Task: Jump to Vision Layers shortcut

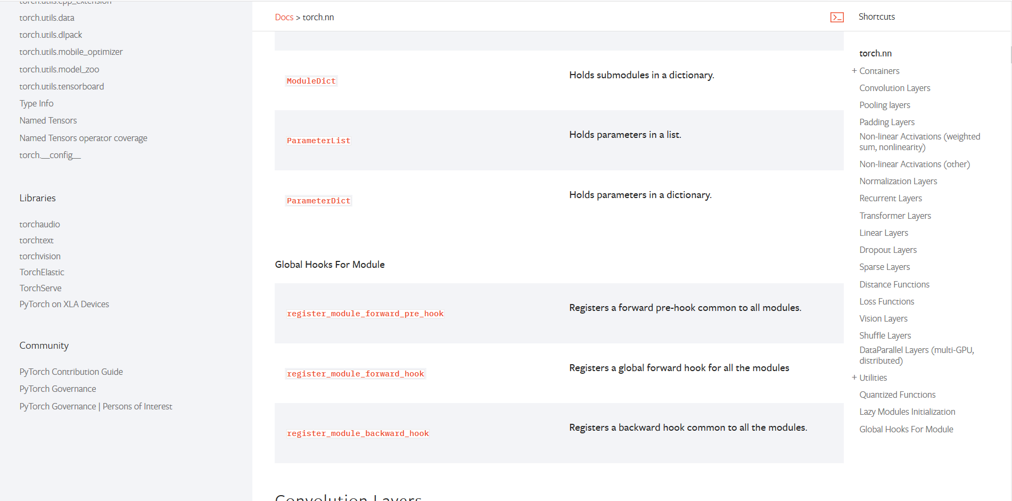Action: pos(883,318)
